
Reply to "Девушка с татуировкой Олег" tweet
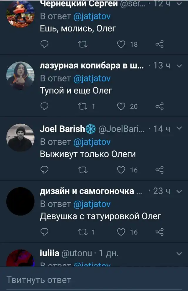[44, 232]
